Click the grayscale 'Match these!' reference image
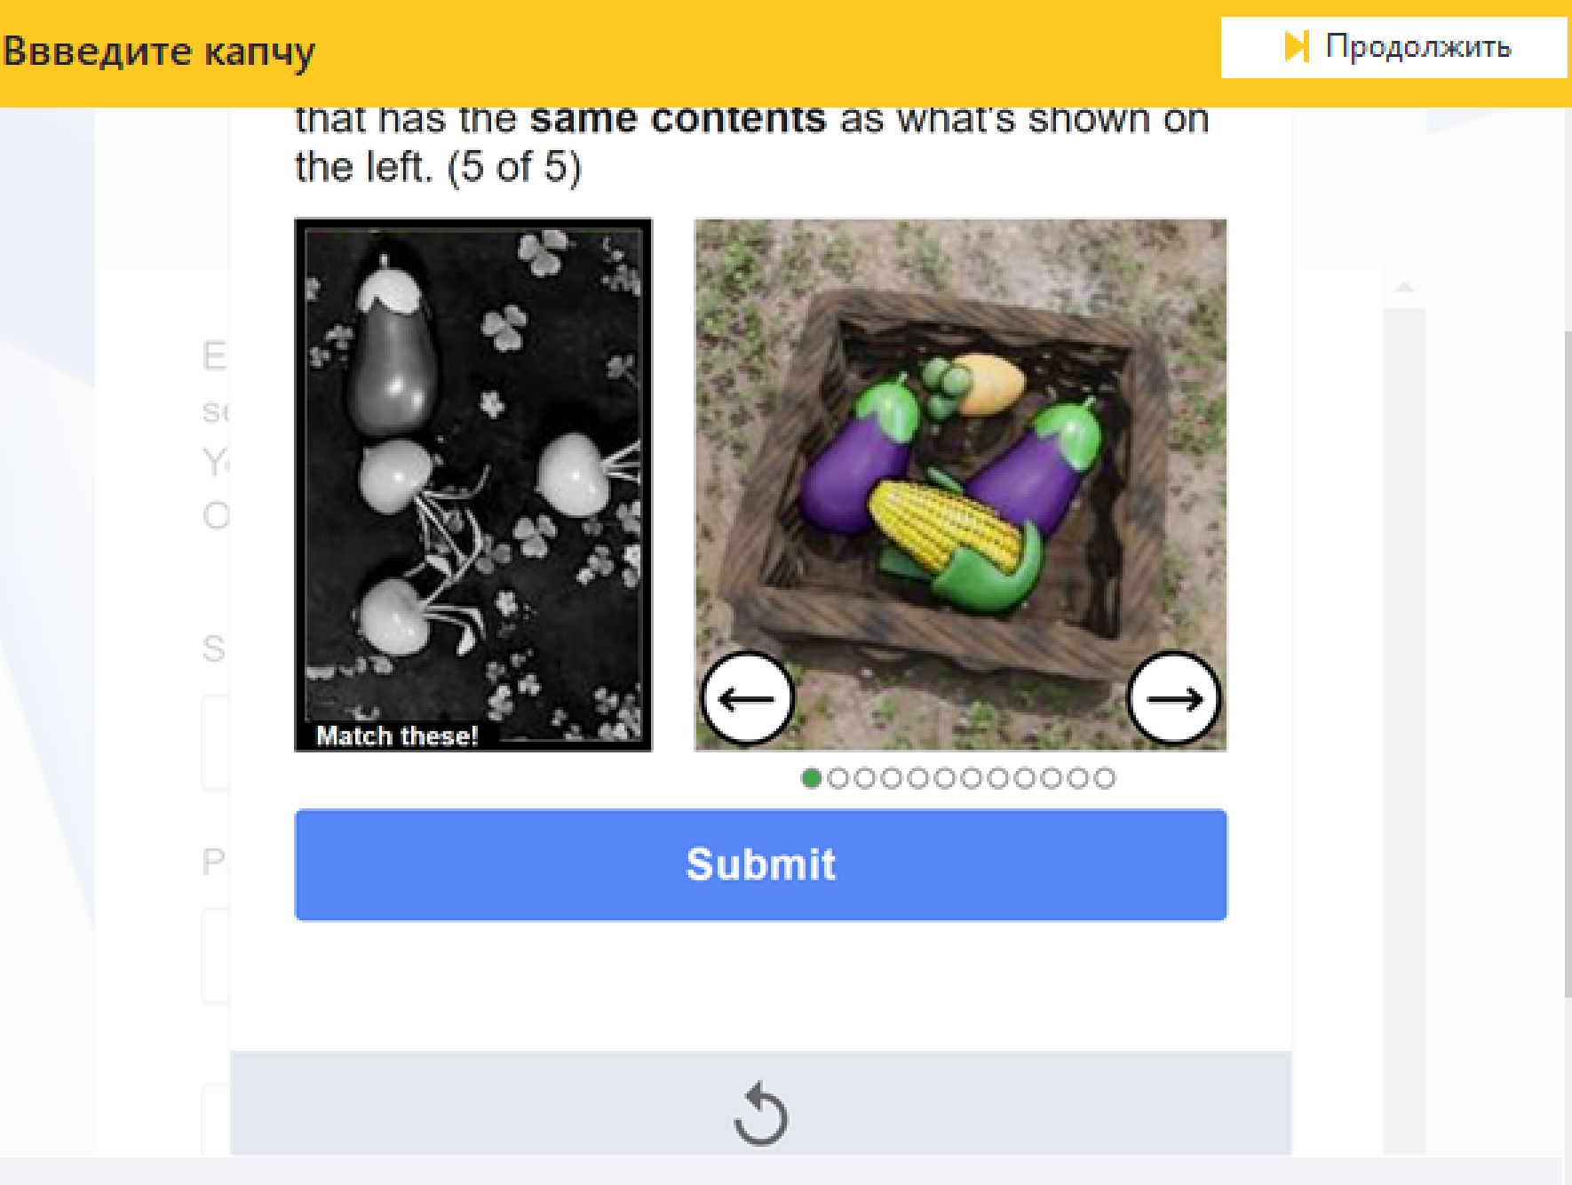1572x1185 pixels. pos(472,484)
